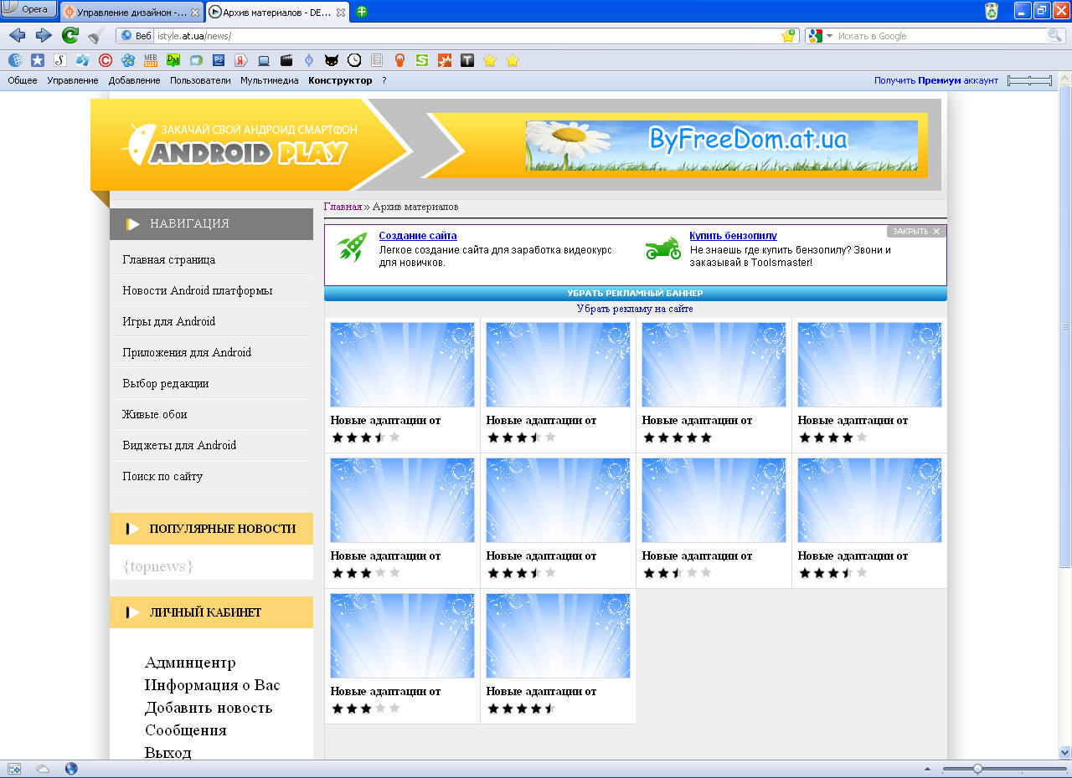The width and height of the screenshot is (1072, 778).
Task: Open 'Главная страница' navigation item
Action: (168, 260)
